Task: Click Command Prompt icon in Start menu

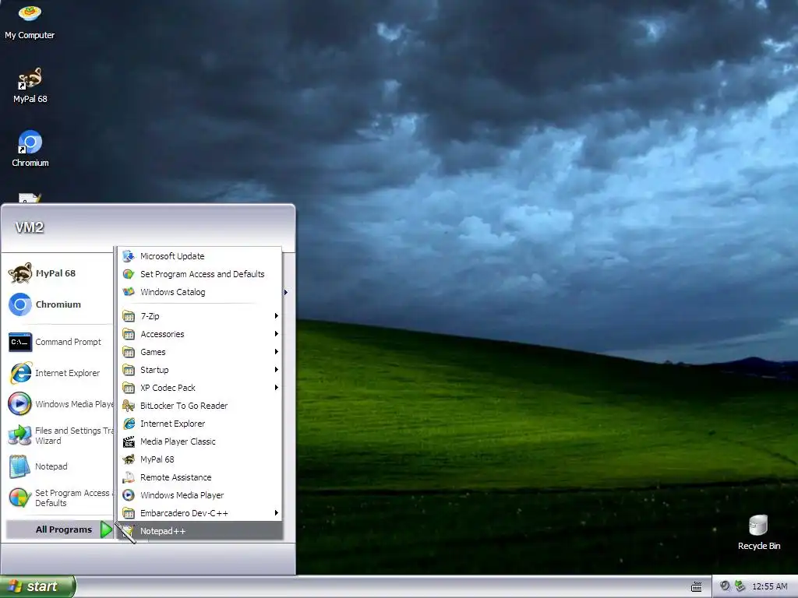Action: coord(19,342)
